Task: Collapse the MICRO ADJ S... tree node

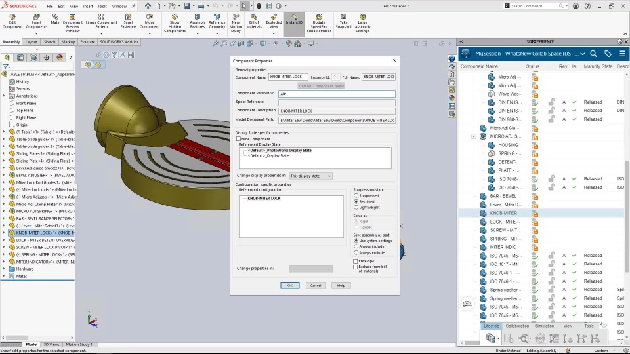Action: [474, 136]
